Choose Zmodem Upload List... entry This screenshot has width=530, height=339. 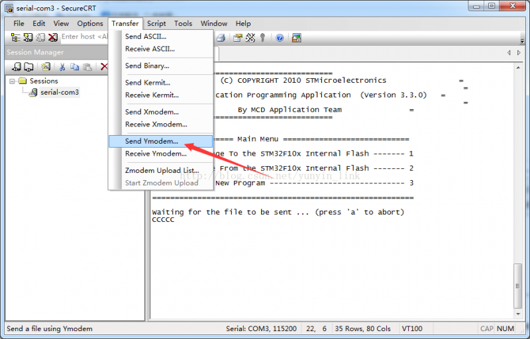click(x=161, y=171)
